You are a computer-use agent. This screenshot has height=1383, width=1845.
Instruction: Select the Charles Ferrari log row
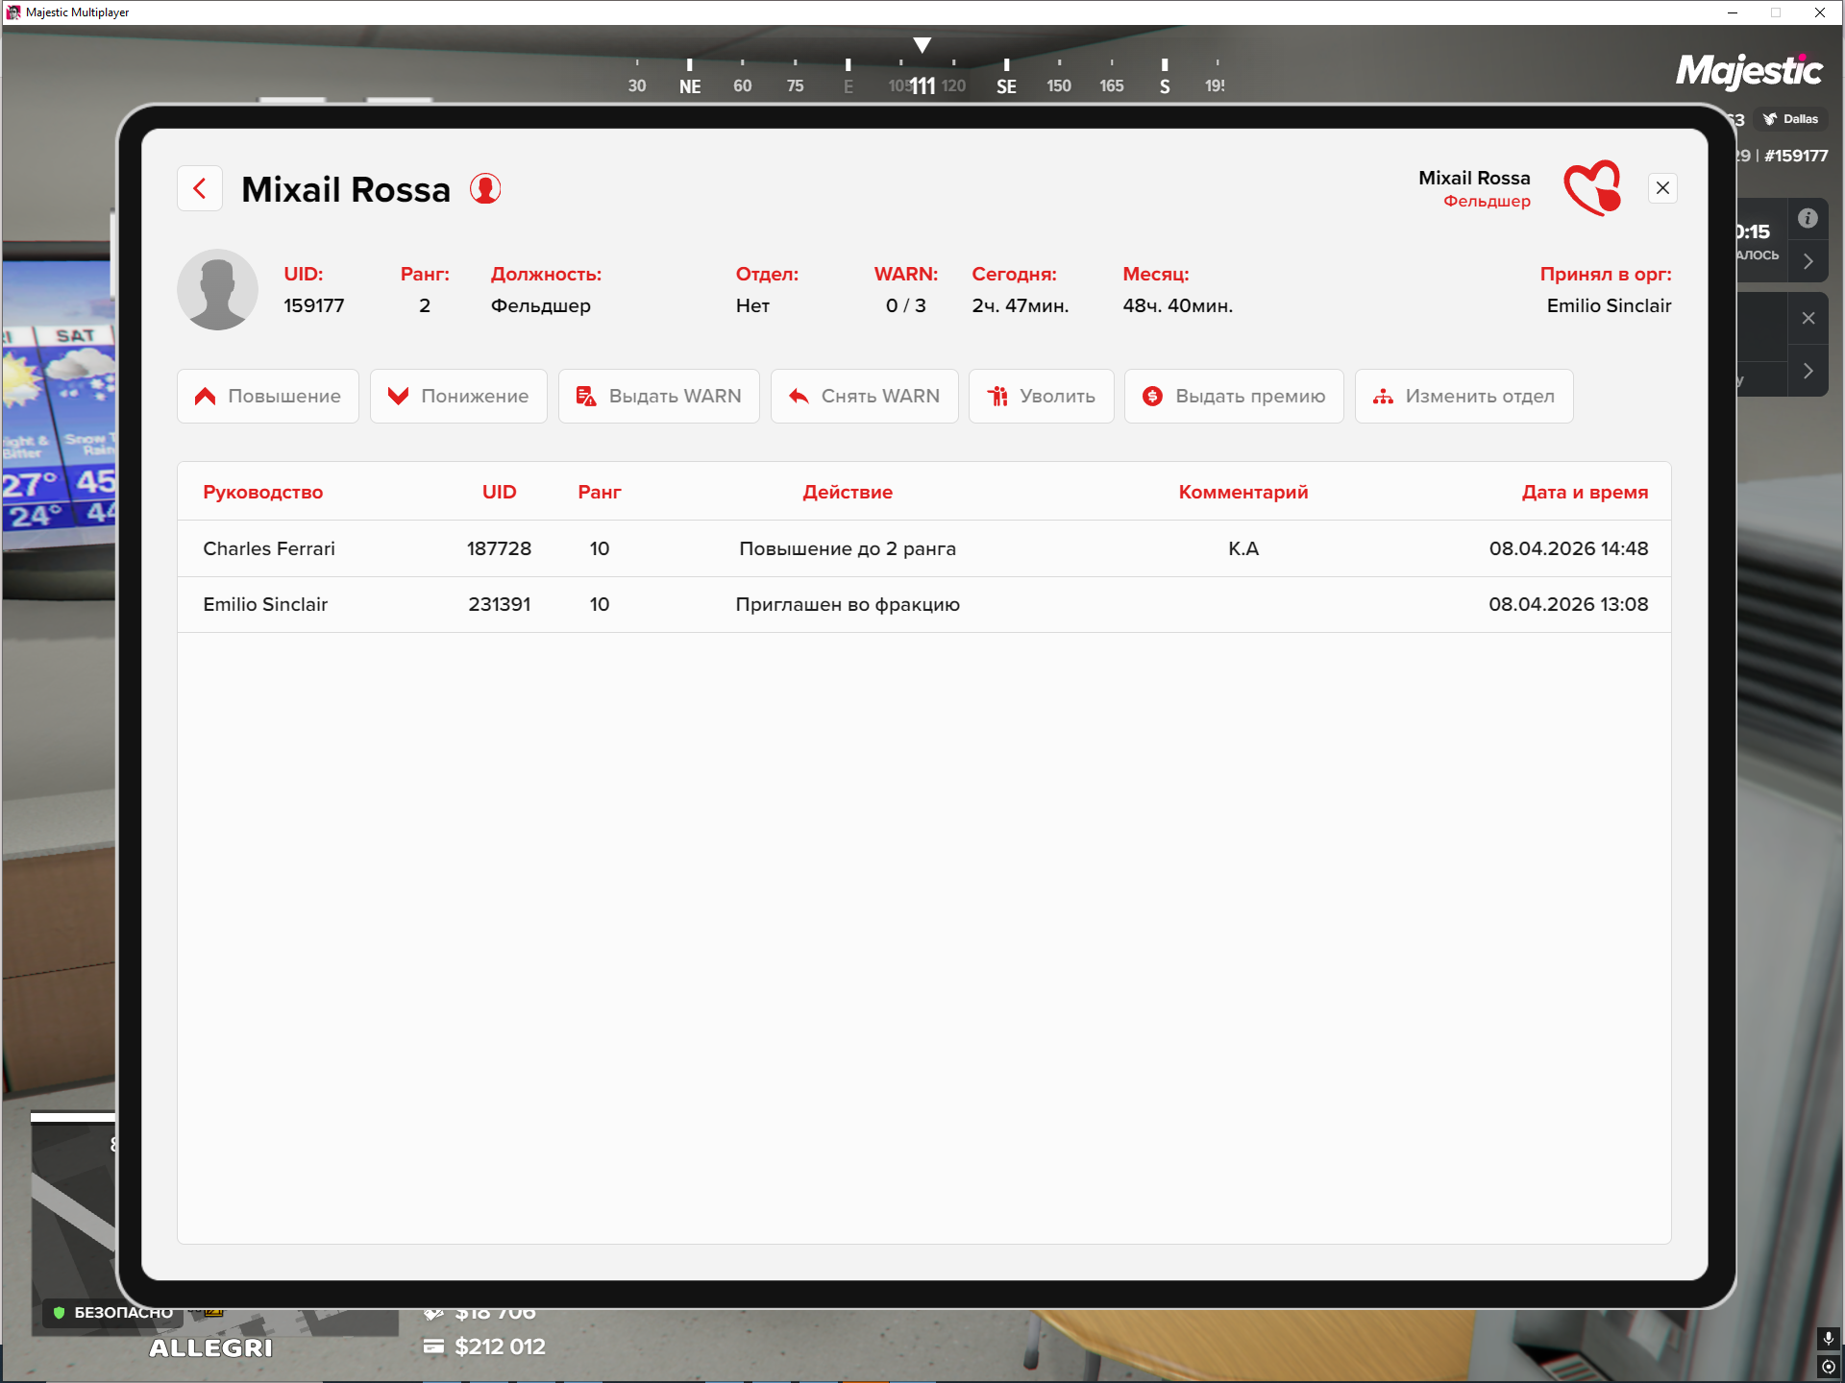coord(923,548)
